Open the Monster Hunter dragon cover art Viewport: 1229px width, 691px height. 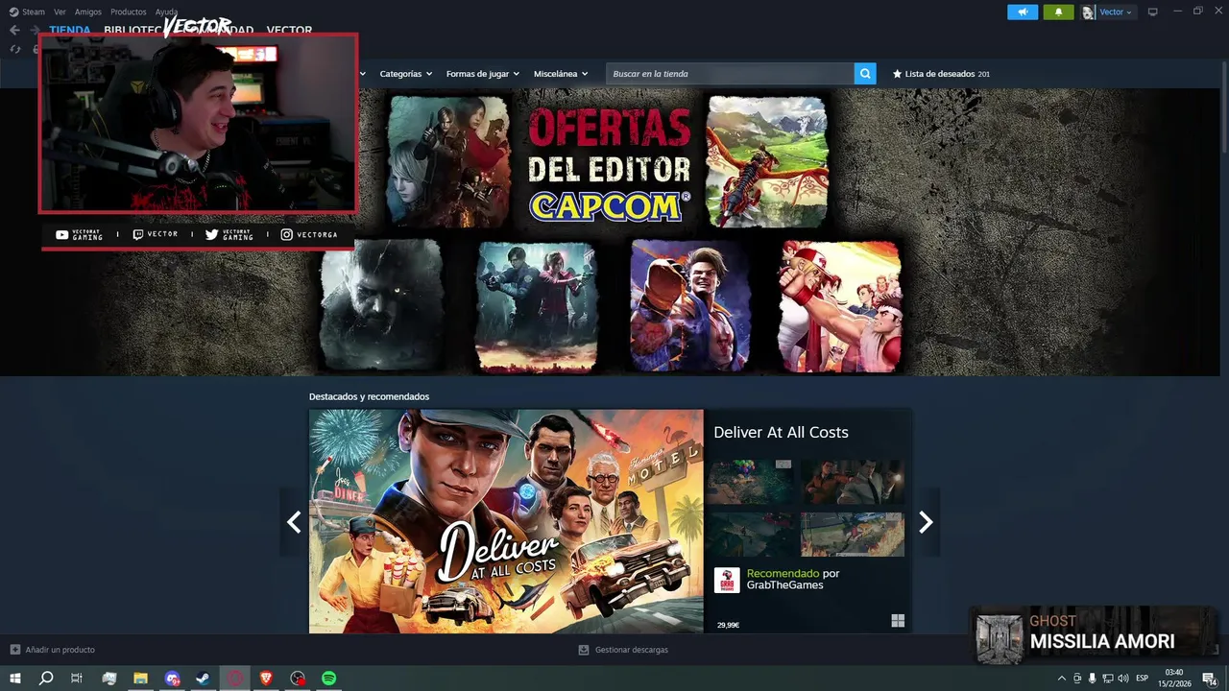click(767, 160)
